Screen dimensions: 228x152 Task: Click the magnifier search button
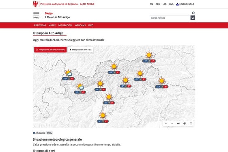coord(193,18)
